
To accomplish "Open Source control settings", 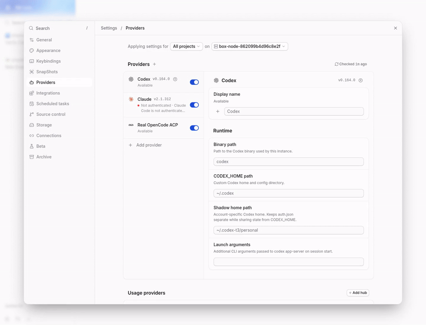I will tap(59, 114).
